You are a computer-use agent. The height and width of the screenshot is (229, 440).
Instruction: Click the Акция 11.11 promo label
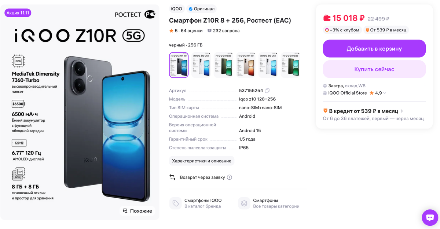coord(18,13)
